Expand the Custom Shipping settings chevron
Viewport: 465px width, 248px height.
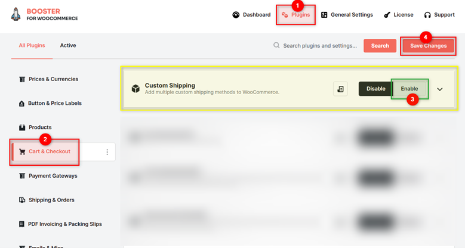coord(440,89)
